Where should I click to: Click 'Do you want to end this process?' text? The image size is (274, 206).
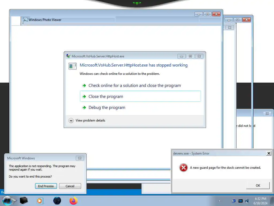point(31,176)
